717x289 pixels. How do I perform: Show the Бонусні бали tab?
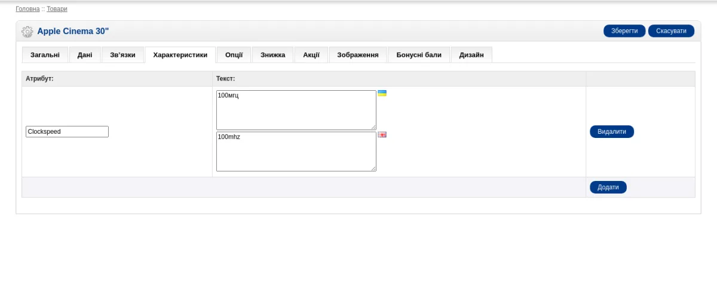[419, 55]
